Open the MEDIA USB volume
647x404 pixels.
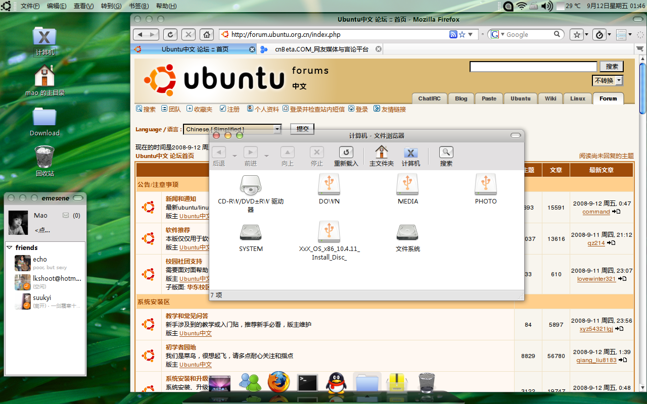pos(407,185)
